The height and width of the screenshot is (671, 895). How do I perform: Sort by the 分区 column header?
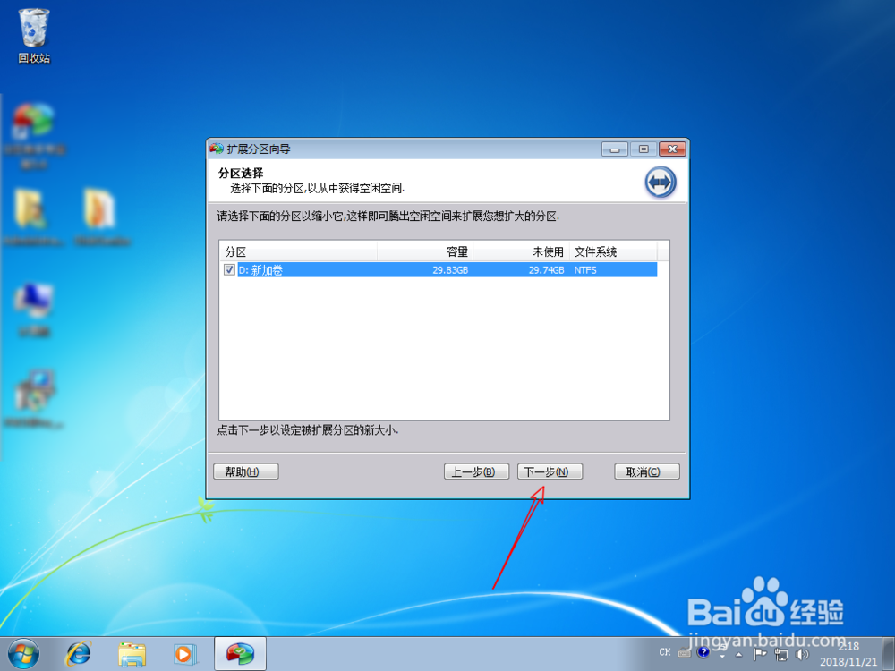click(299, 251)
